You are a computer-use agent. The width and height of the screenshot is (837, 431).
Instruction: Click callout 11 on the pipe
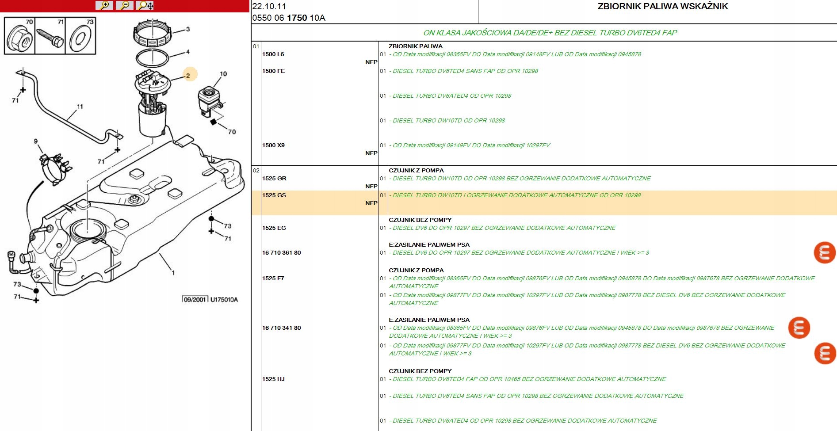[80, 107]
